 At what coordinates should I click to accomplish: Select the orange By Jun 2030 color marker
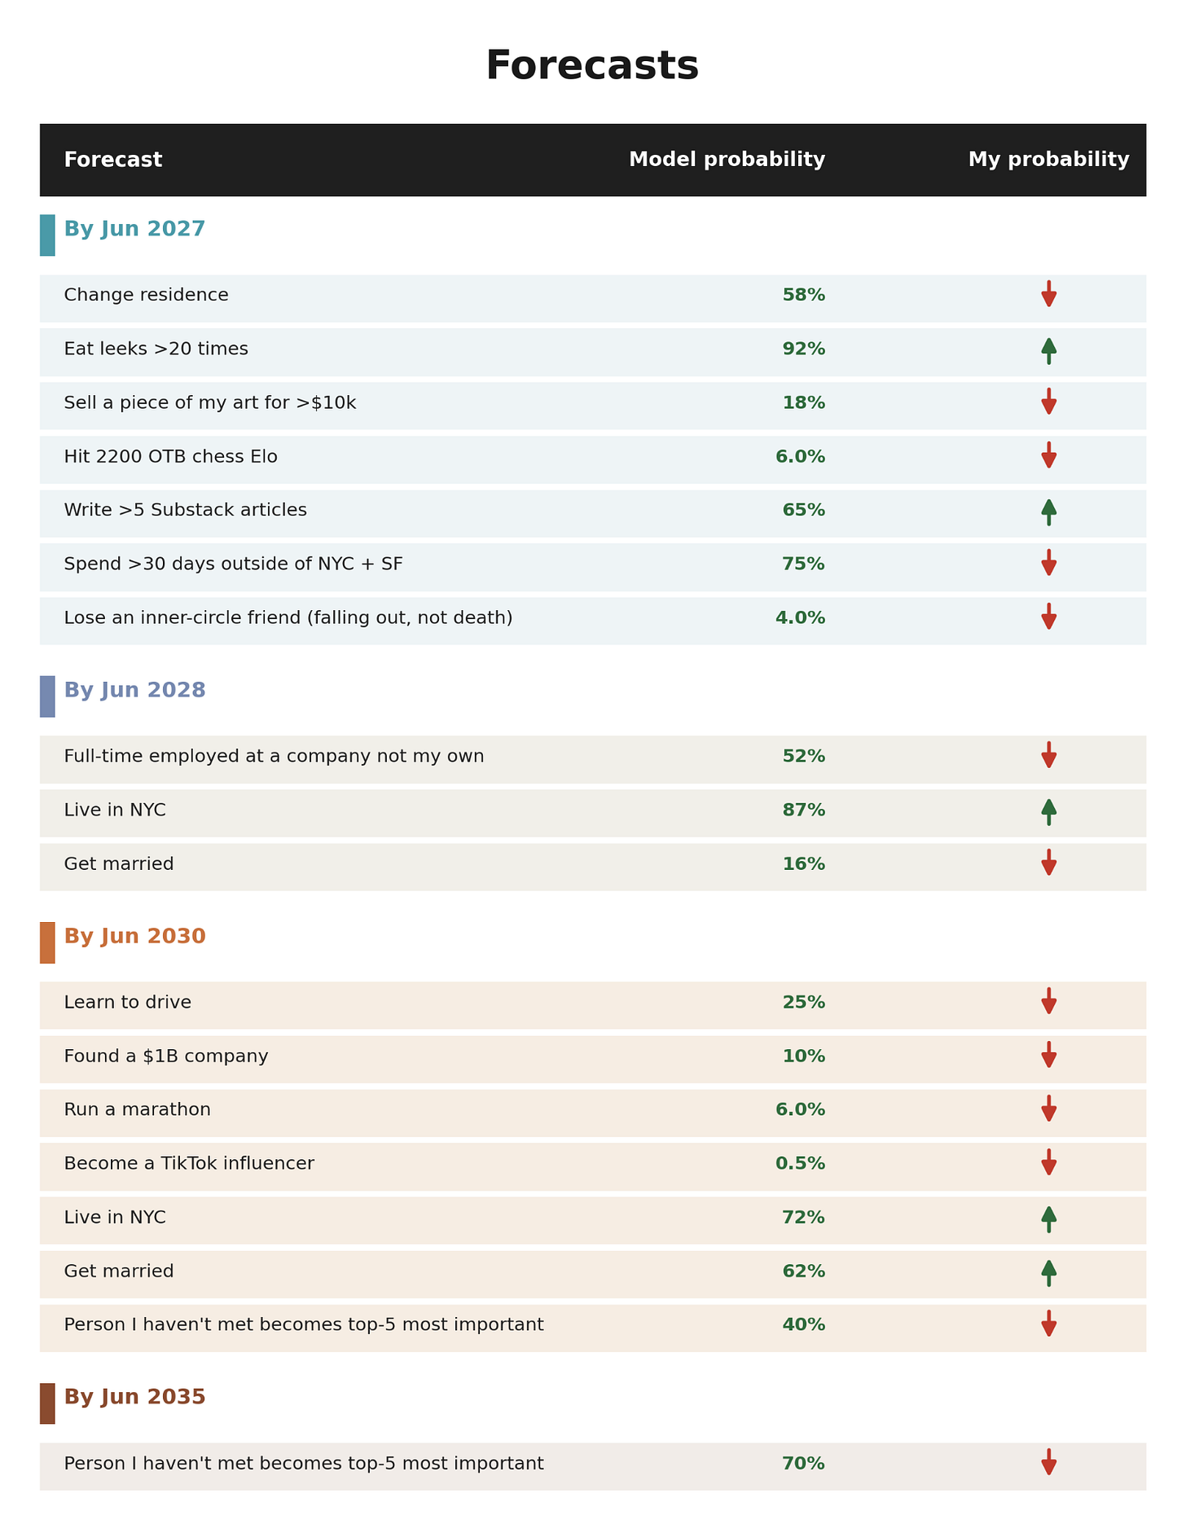[47, 942]
